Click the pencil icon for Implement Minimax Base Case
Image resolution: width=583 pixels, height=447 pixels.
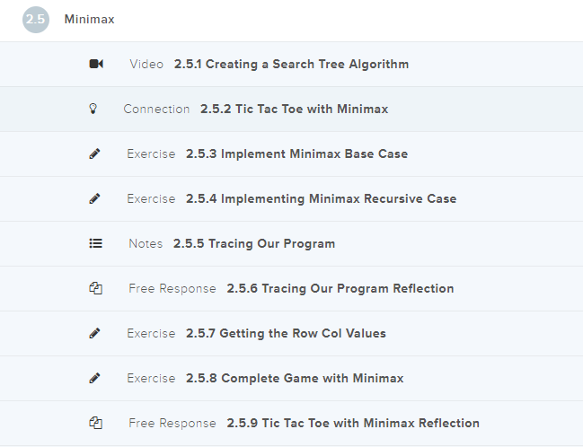[x=95, y=153]
